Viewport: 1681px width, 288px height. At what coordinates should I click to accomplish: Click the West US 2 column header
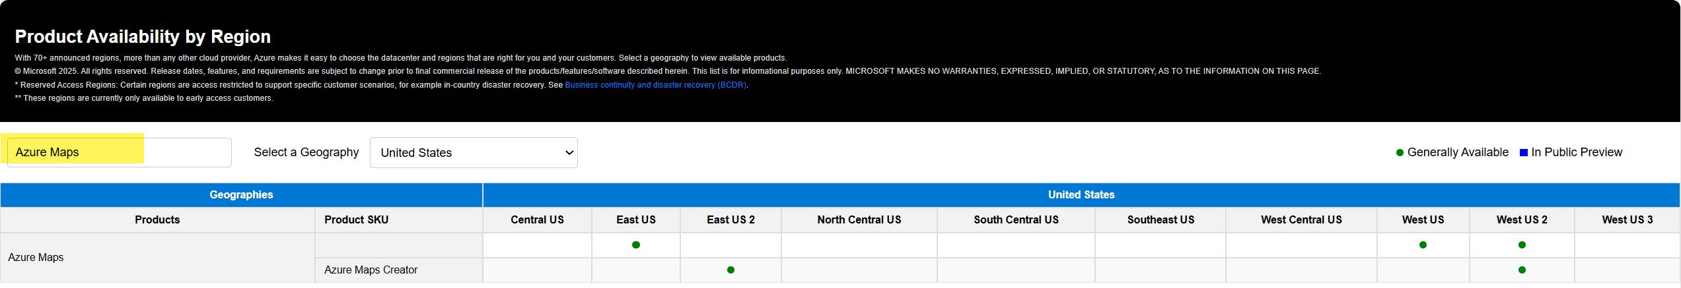point(1522,220)
